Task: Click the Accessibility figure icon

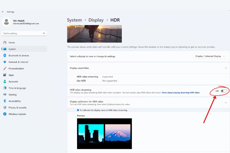Action: coord(5,101)
